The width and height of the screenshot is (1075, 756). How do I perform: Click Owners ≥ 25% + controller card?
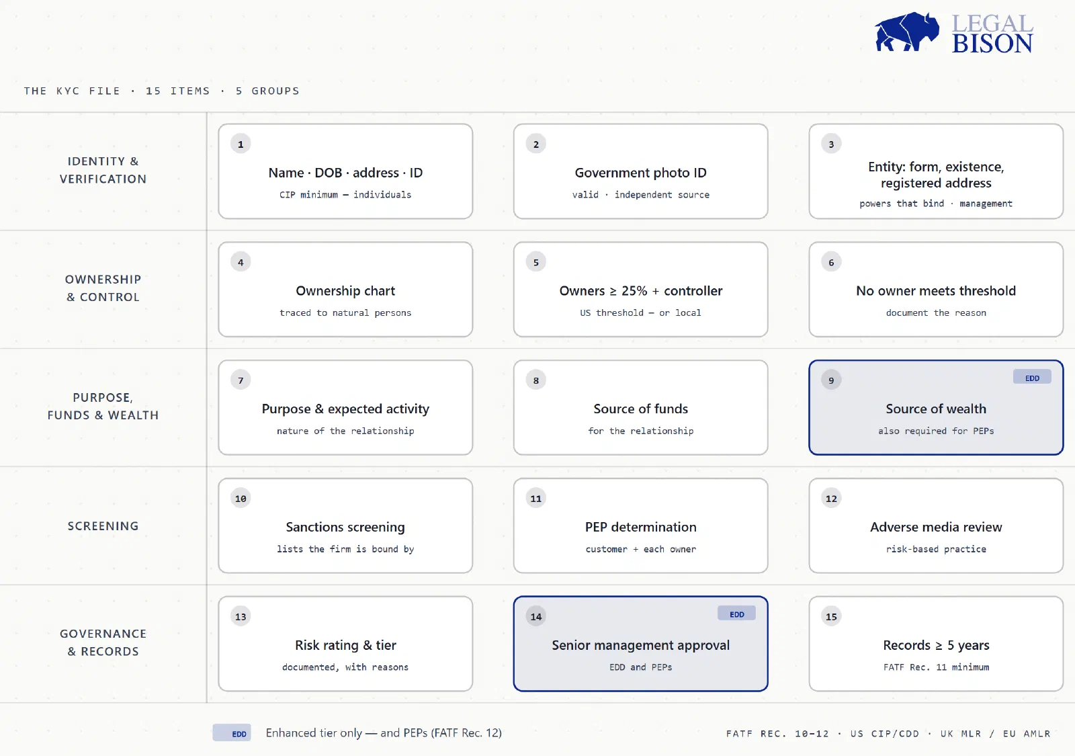[x=640, y=290]
